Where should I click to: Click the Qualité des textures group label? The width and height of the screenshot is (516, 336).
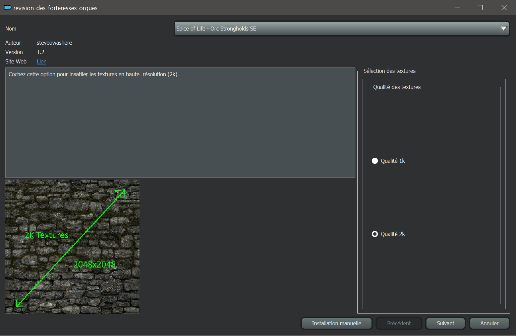tap(397, 87)
